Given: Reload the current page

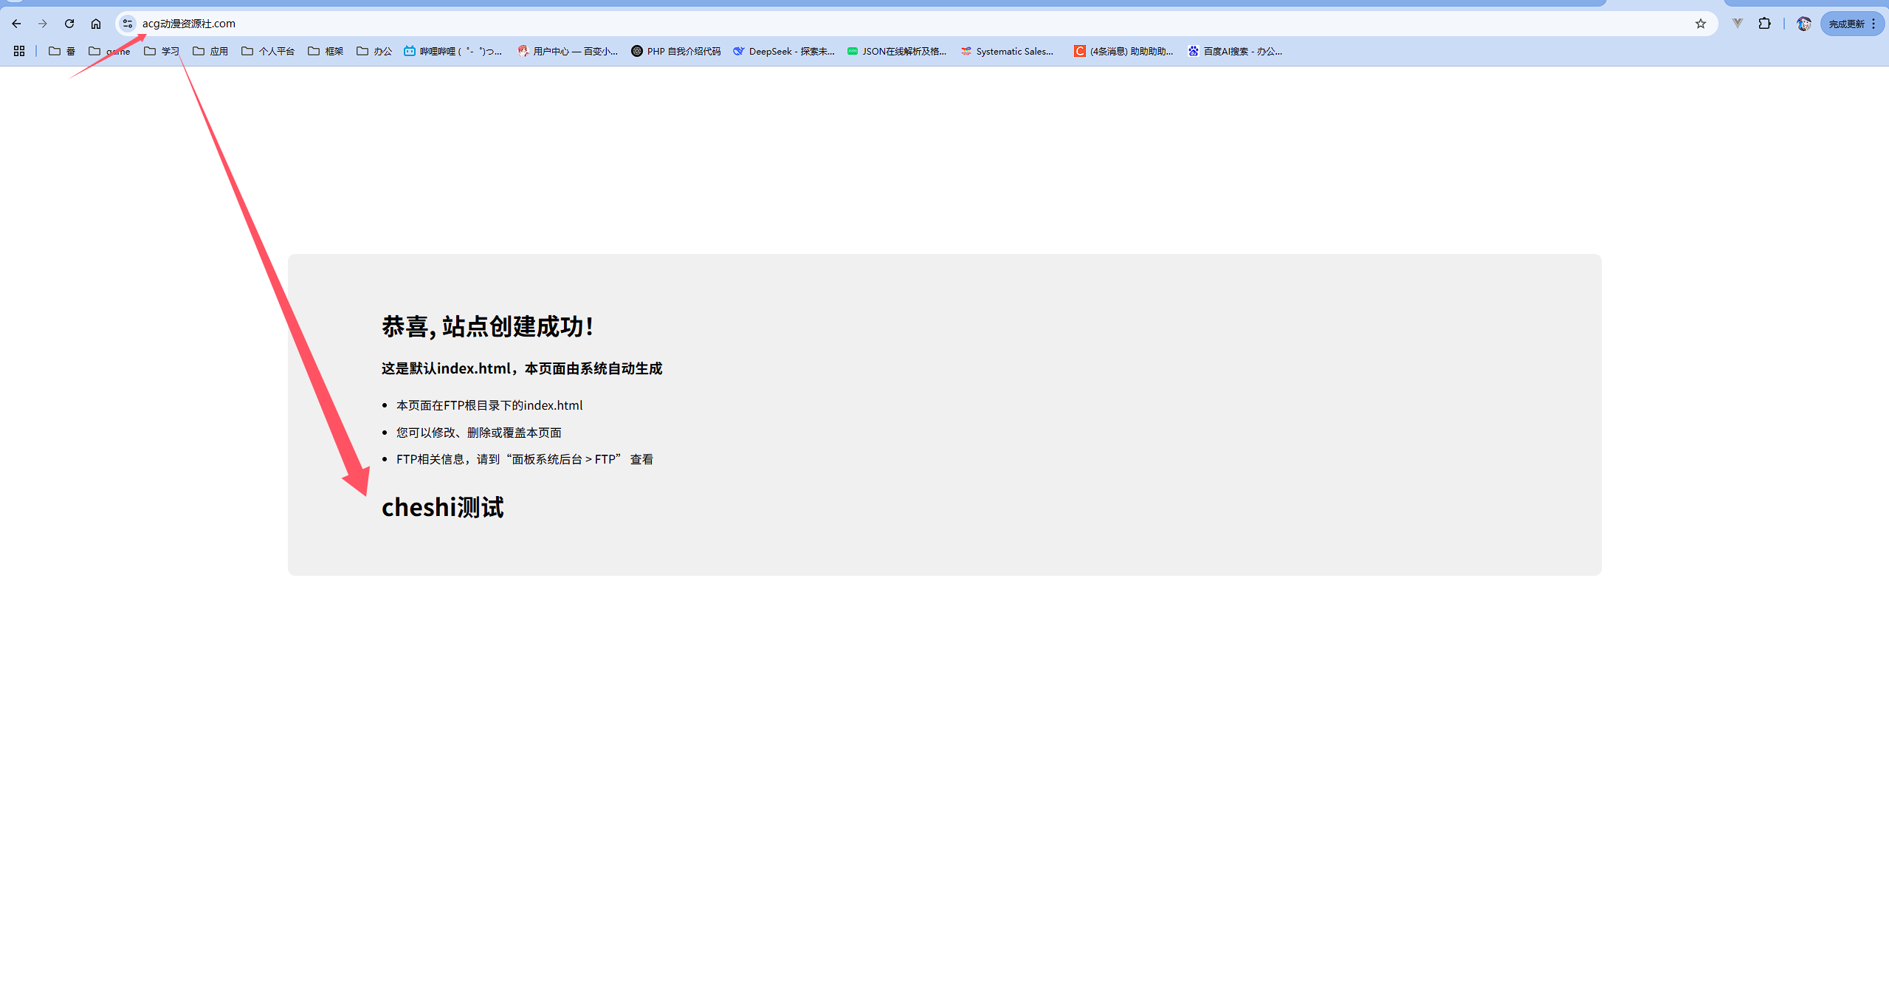Looking at the screenshot, I should (69, 24).
